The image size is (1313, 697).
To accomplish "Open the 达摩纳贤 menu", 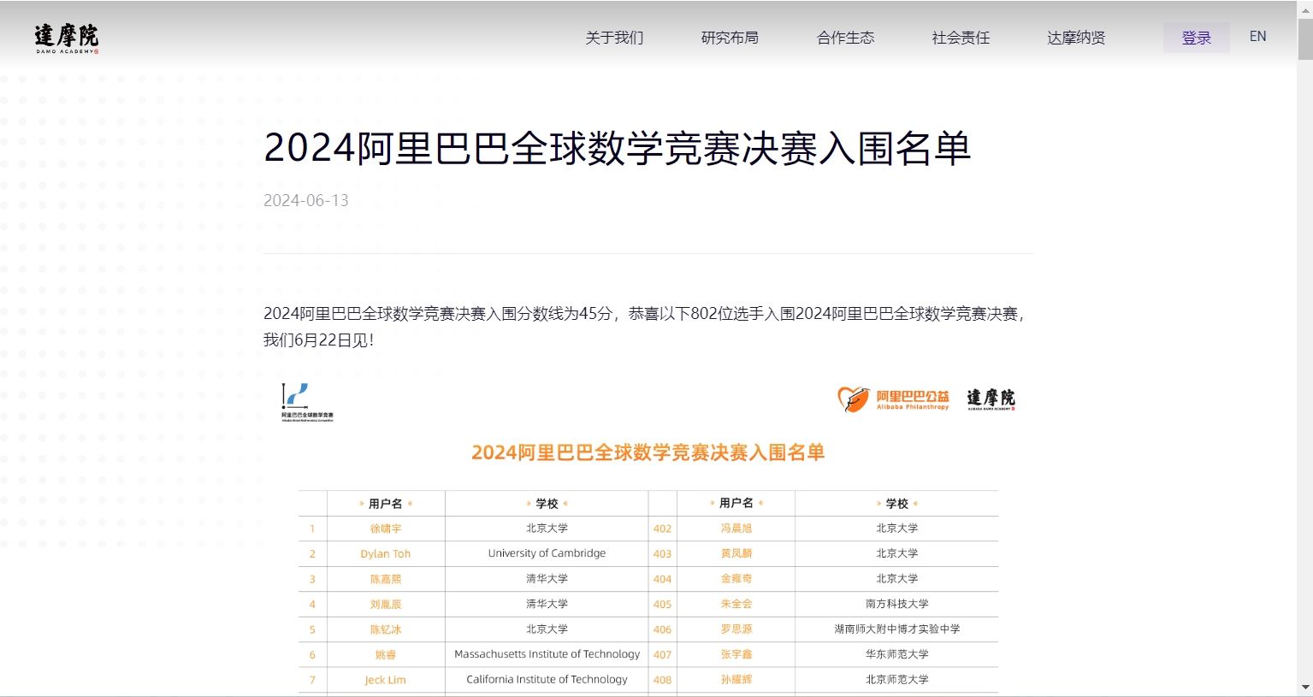I will [x=1076, y=38].
